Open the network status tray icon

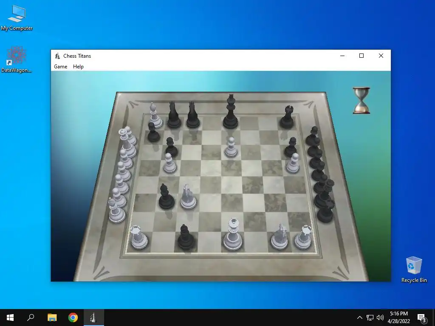pyautogui.click(x=370, y=318)
